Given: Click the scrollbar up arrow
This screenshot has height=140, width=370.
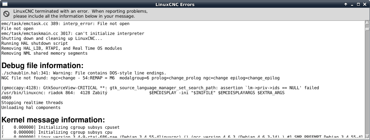Looking at the screenshot, I should (367, 23).
